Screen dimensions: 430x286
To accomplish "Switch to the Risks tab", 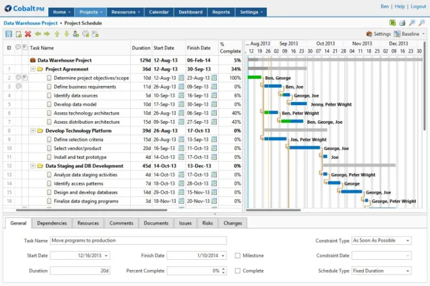I will (x=208, y=223).
